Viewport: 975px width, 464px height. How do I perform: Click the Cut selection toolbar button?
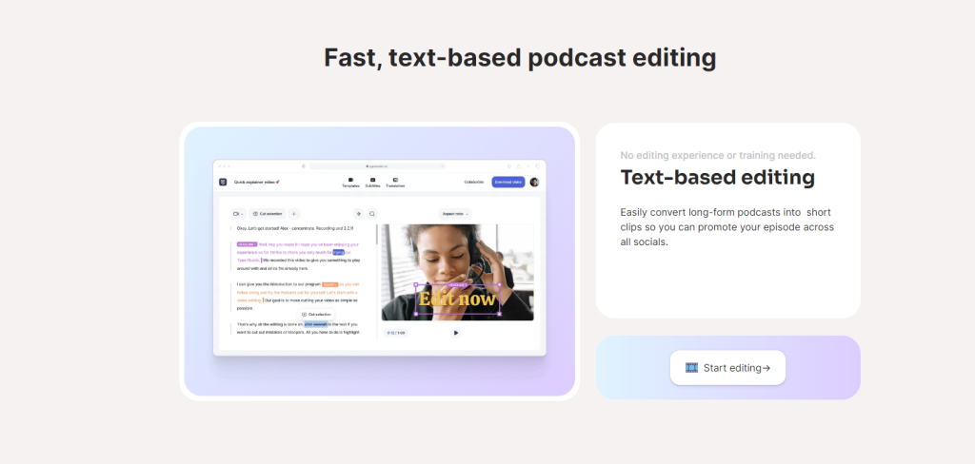[x=268, y=214]
